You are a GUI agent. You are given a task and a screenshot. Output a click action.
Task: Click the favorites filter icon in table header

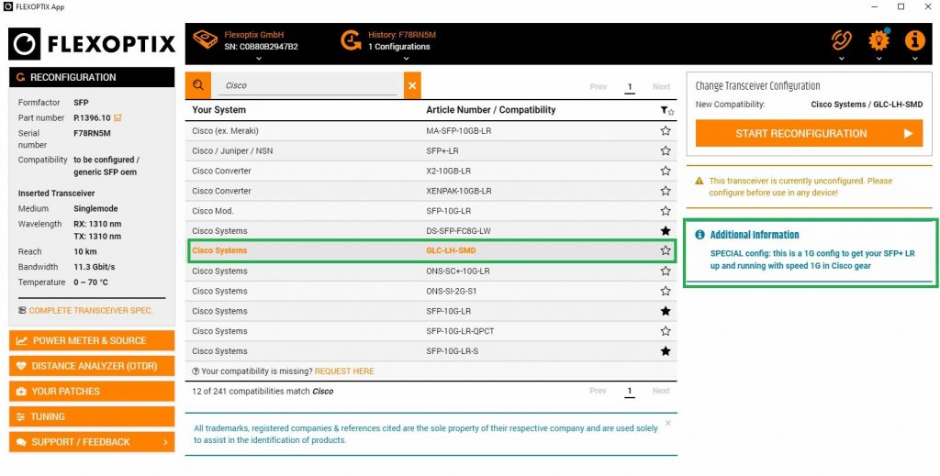[666, 111]
